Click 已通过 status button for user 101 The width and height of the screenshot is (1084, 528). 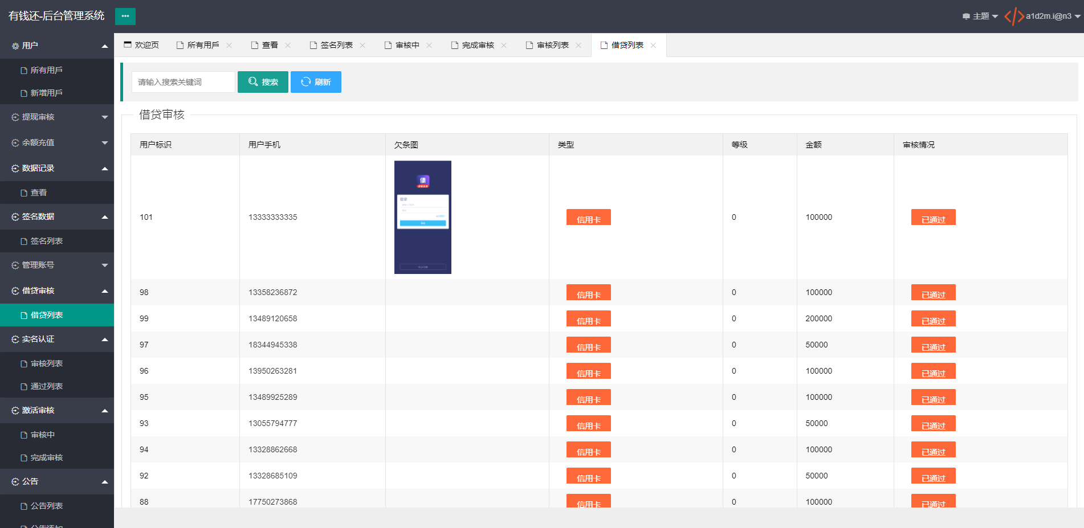[x=933, y=217]
